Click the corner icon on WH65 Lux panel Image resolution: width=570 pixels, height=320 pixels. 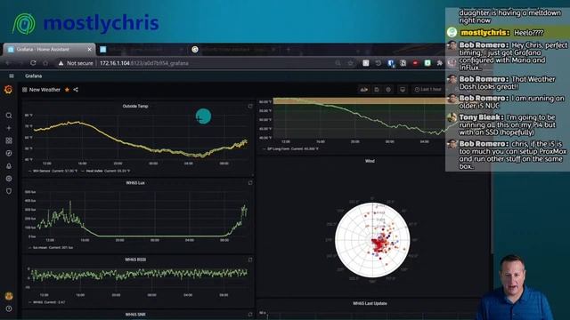click(x=250, y=183)
